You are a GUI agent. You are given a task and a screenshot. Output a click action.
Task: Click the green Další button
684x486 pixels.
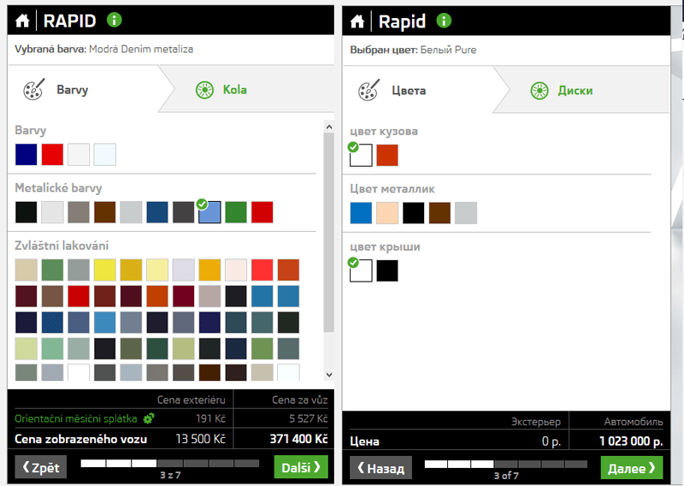(301, 467)
